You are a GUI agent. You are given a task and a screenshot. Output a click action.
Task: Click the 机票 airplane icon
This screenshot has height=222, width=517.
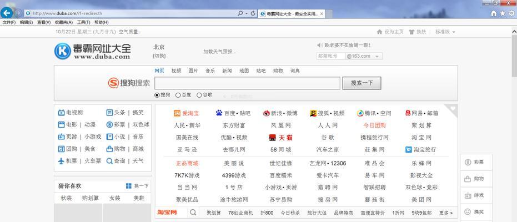coord(61,161)
